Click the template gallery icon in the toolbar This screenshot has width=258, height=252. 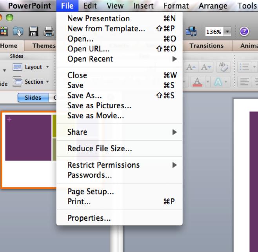(x=4, y=31)
